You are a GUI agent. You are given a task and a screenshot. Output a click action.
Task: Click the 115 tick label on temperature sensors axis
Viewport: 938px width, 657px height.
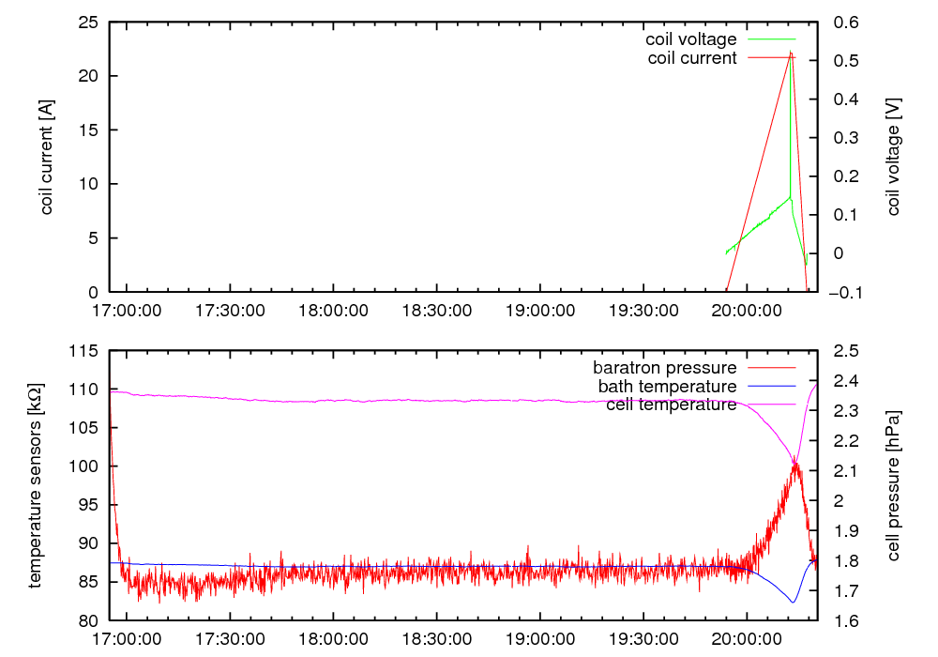tap(86, 351)
